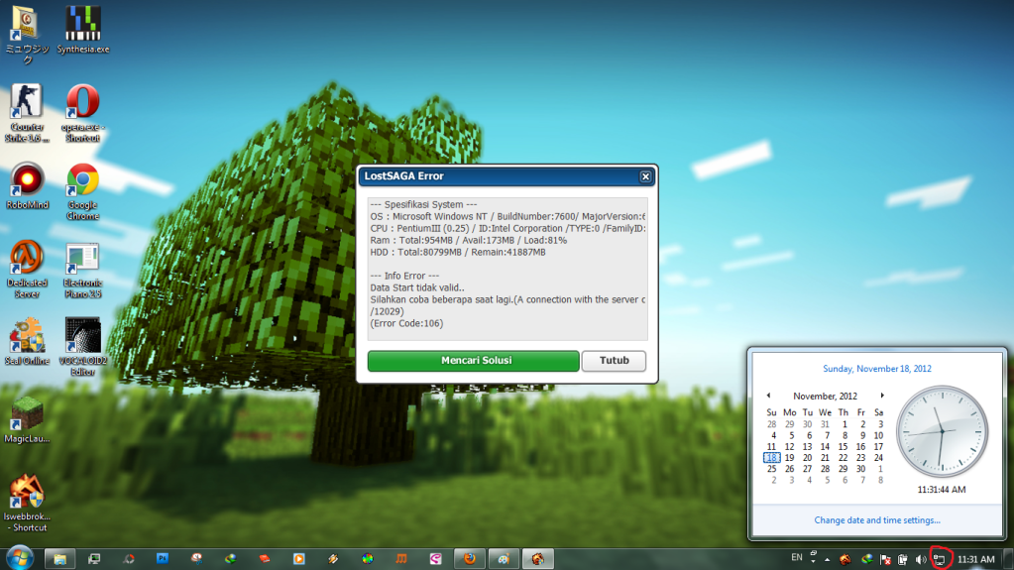Go to next month in the calendar

pos(882,396)
